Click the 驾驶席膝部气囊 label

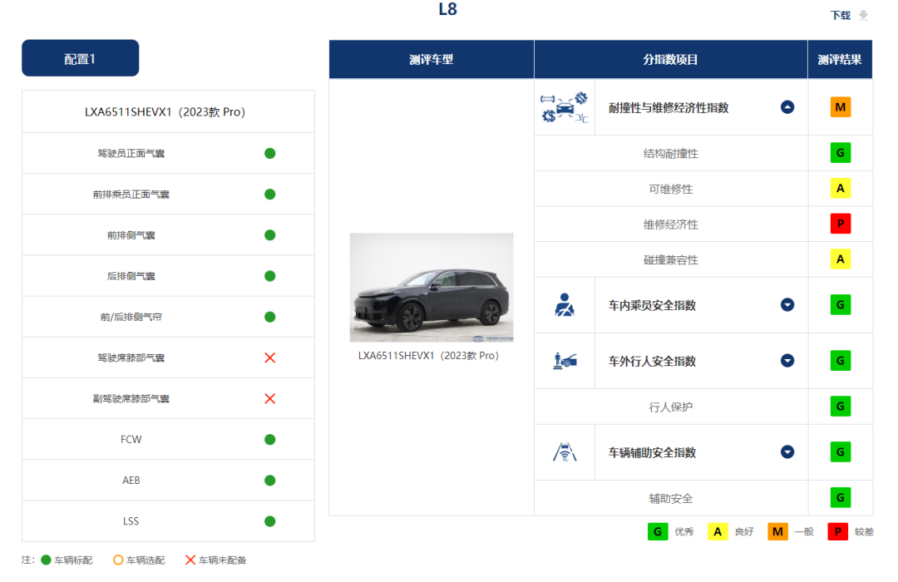[131, 358]
